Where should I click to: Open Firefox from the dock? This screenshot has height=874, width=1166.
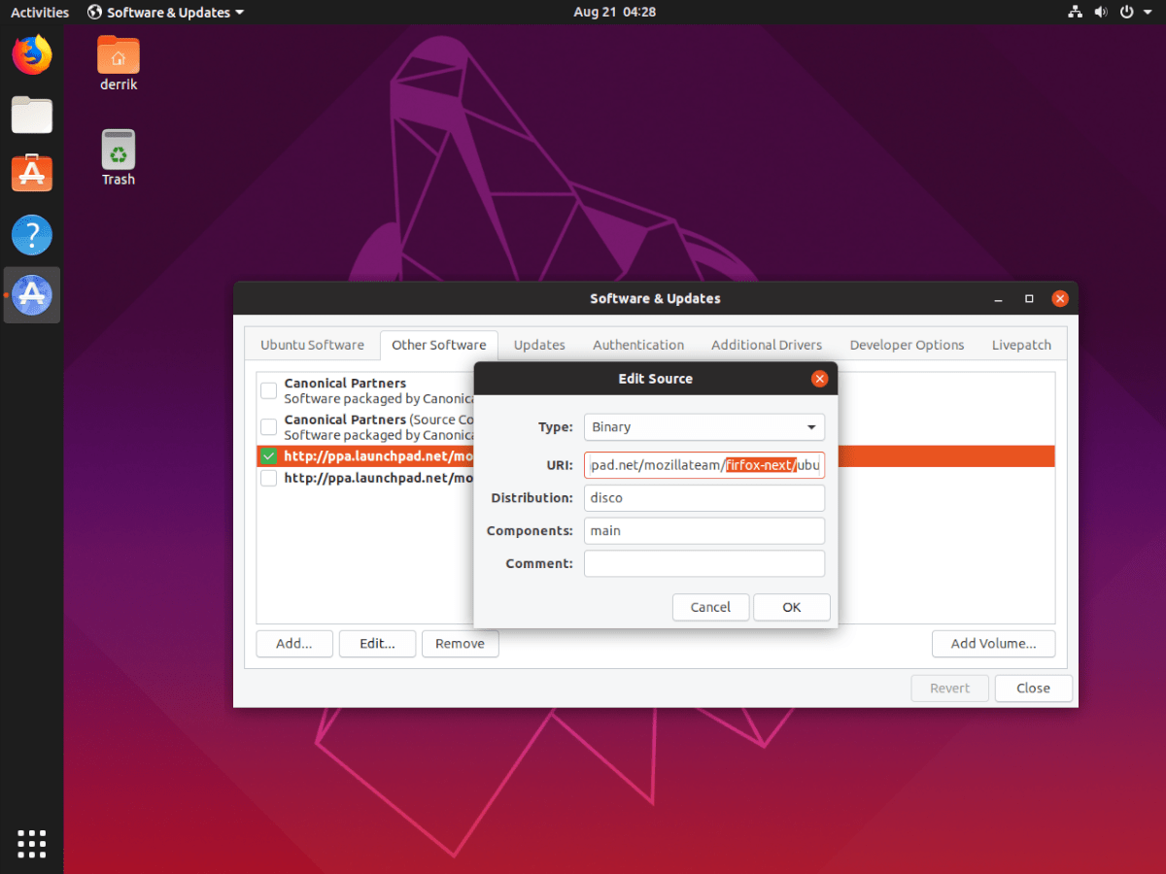(x=32, y=54)
